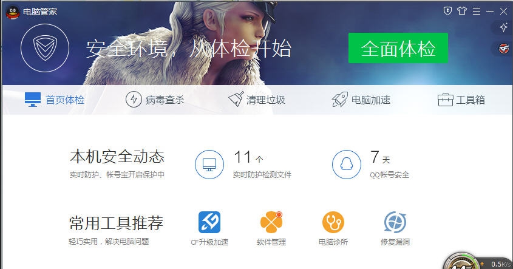
Task: Switch to 清理垃圾 tab
Action: (257, 100)
